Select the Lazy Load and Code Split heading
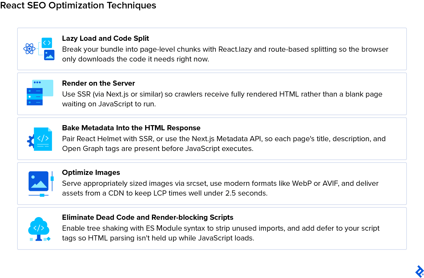This screenshot has width=424, height=278. tap(105, 38)
